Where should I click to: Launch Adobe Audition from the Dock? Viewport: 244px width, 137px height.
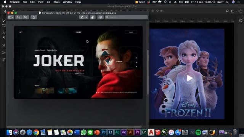[x=117, y=132]
